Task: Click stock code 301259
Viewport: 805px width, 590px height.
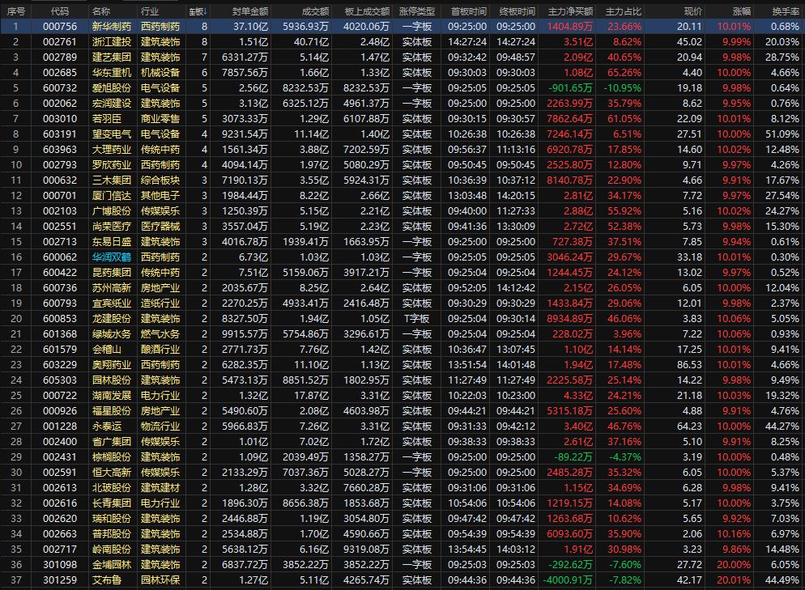Action: coord(60,580)
